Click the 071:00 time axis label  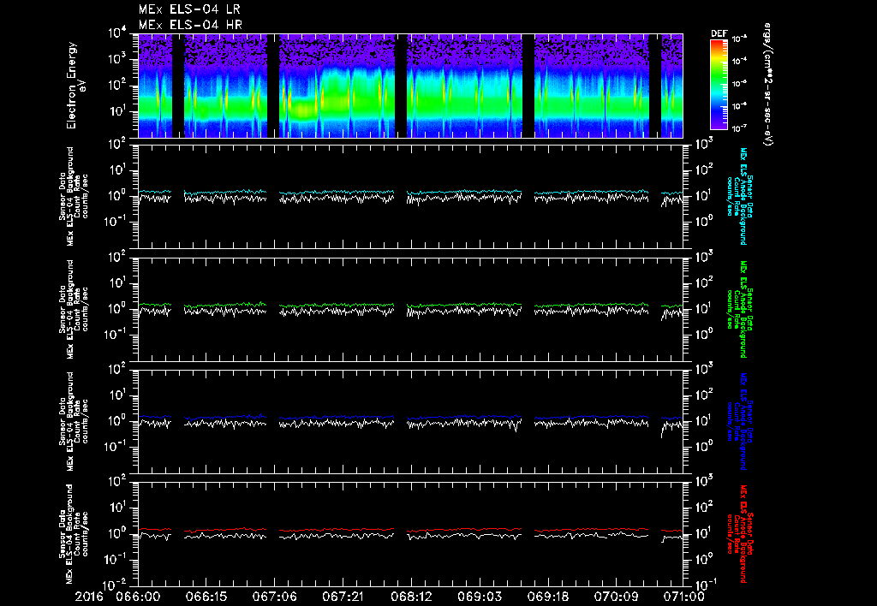click(x=683, y=597)
